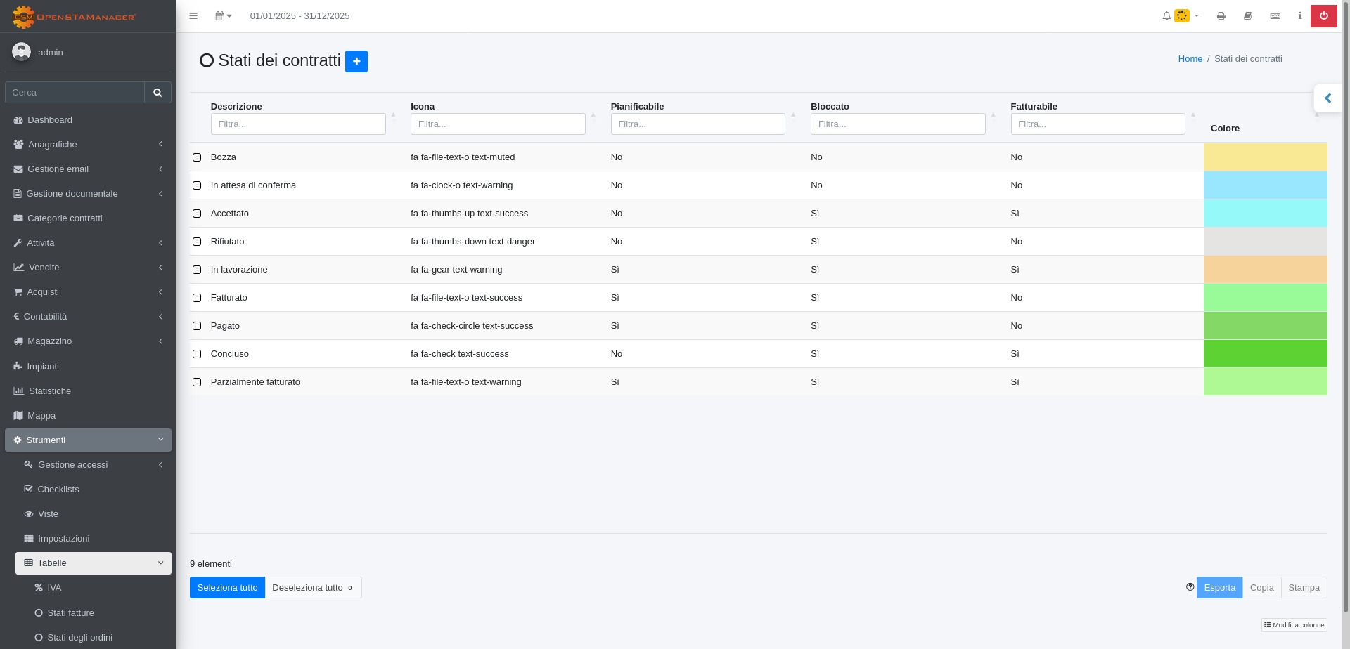Click the printer icon in top bar
This screenshot has height=649, width=1350.
(x=1221, y=15)
